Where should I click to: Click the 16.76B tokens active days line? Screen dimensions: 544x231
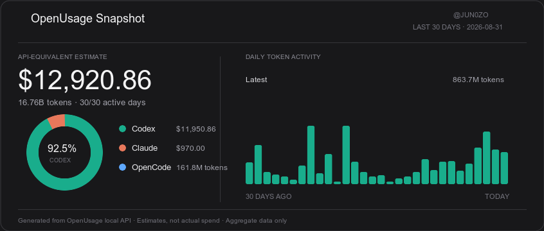[82, 103]
